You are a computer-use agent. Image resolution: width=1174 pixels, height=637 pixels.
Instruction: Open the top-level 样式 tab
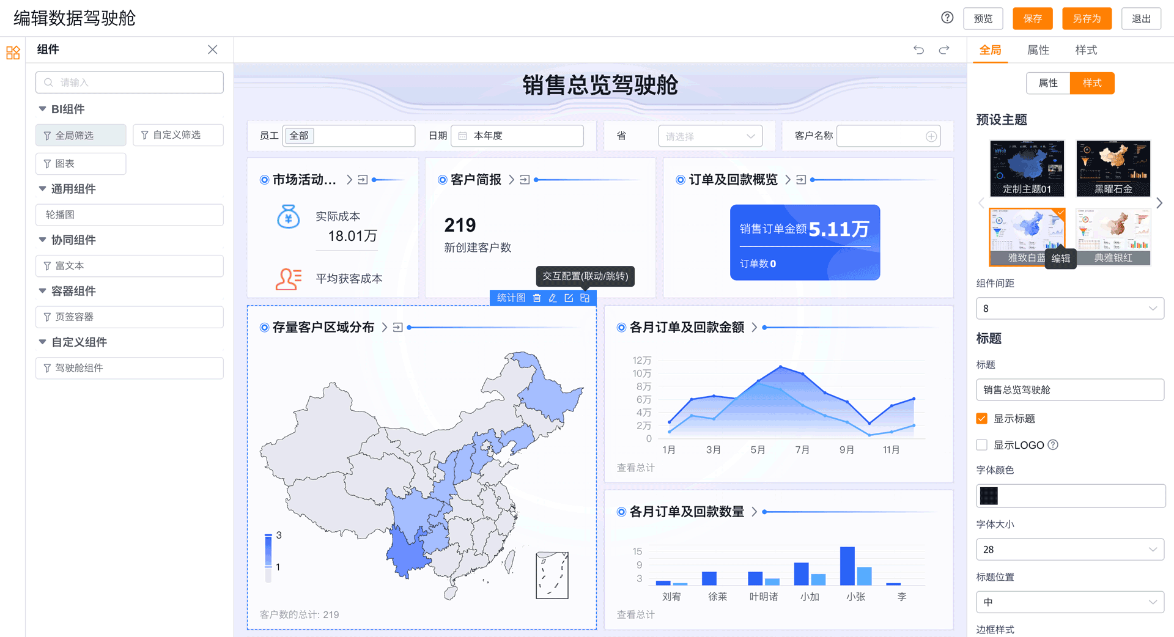(x=1086, y=50)
